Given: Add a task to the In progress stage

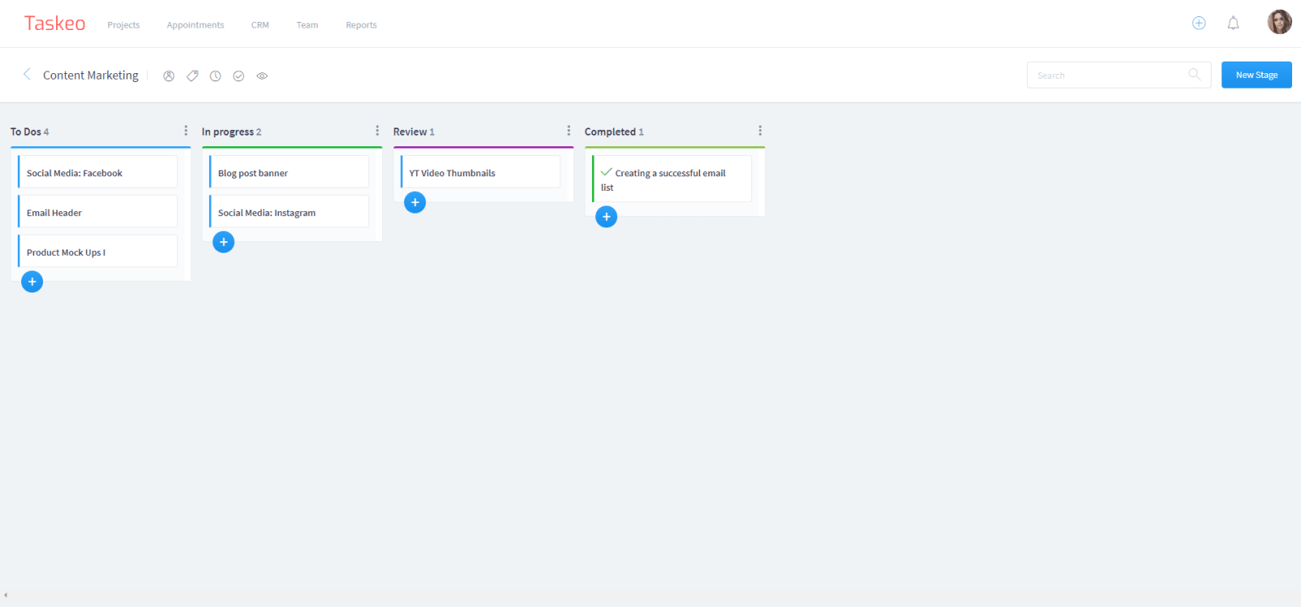Looking at the screenshot, I should (x=224, y=242).
